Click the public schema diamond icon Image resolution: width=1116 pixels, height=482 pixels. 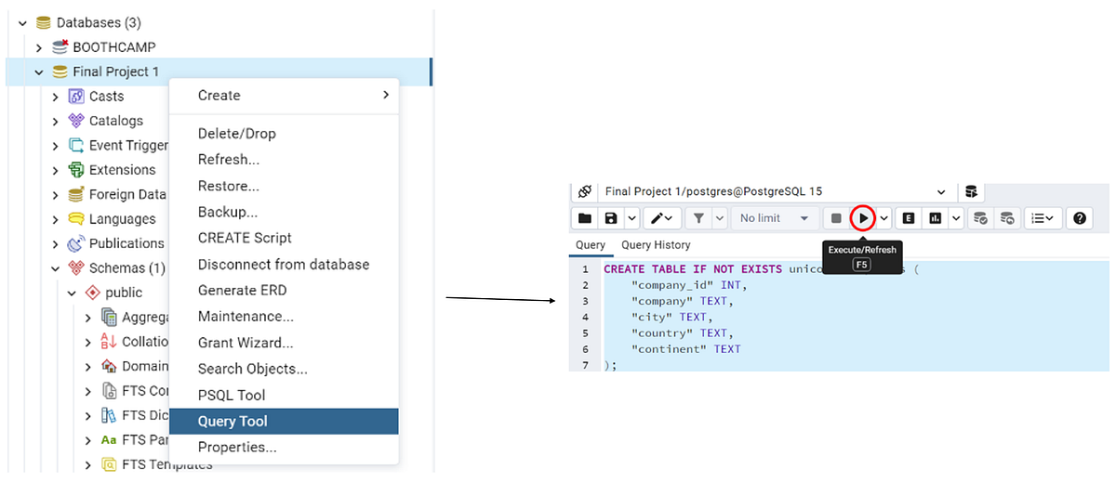93,293
